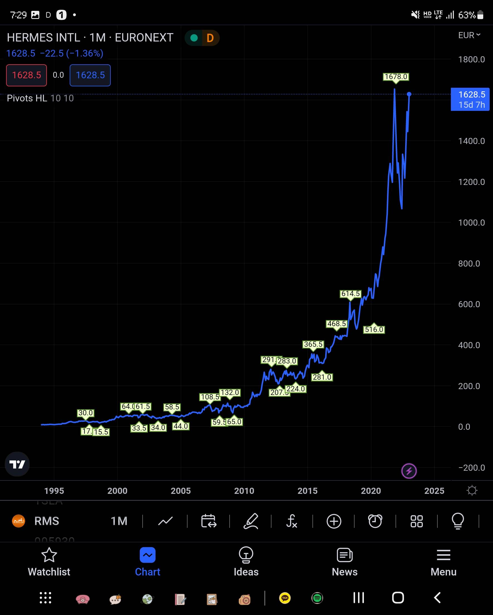Toggle the orange D data indicator
Viewport: 493px width, 615px height.
point(210,38)
